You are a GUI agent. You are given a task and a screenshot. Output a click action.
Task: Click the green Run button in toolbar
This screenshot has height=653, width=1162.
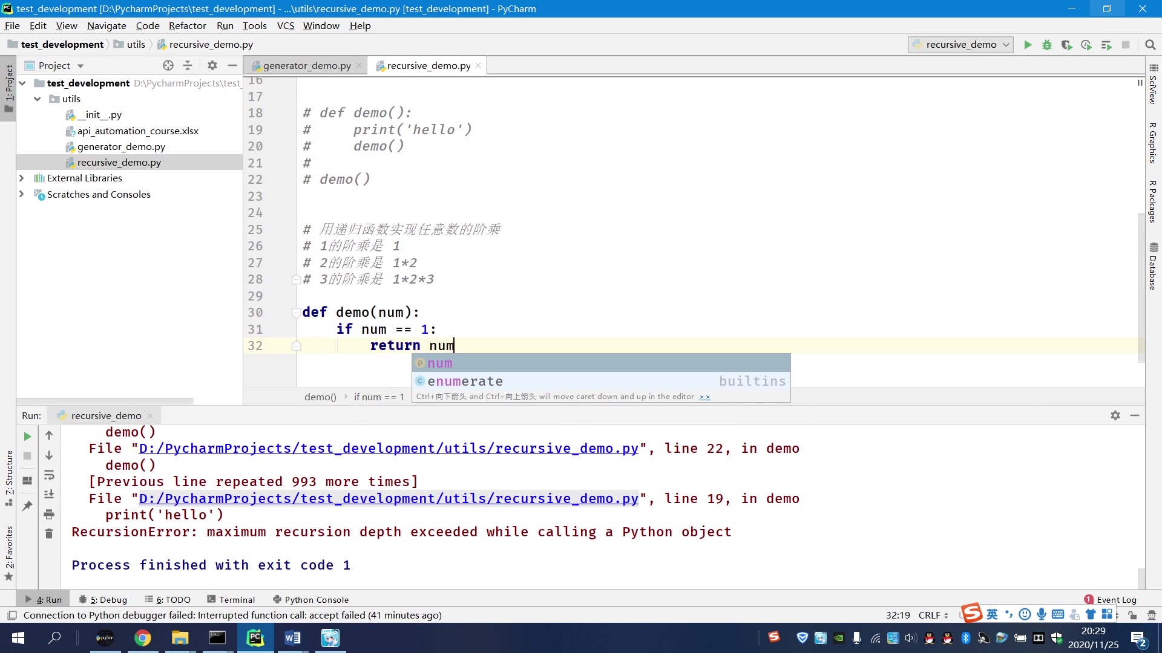tap(1028, 45)
